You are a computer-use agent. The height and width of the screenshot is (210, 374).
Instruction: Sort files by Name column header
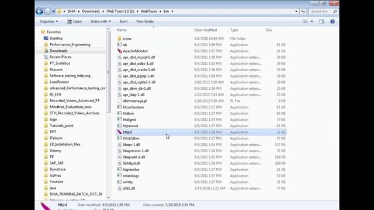coord(122,30)
